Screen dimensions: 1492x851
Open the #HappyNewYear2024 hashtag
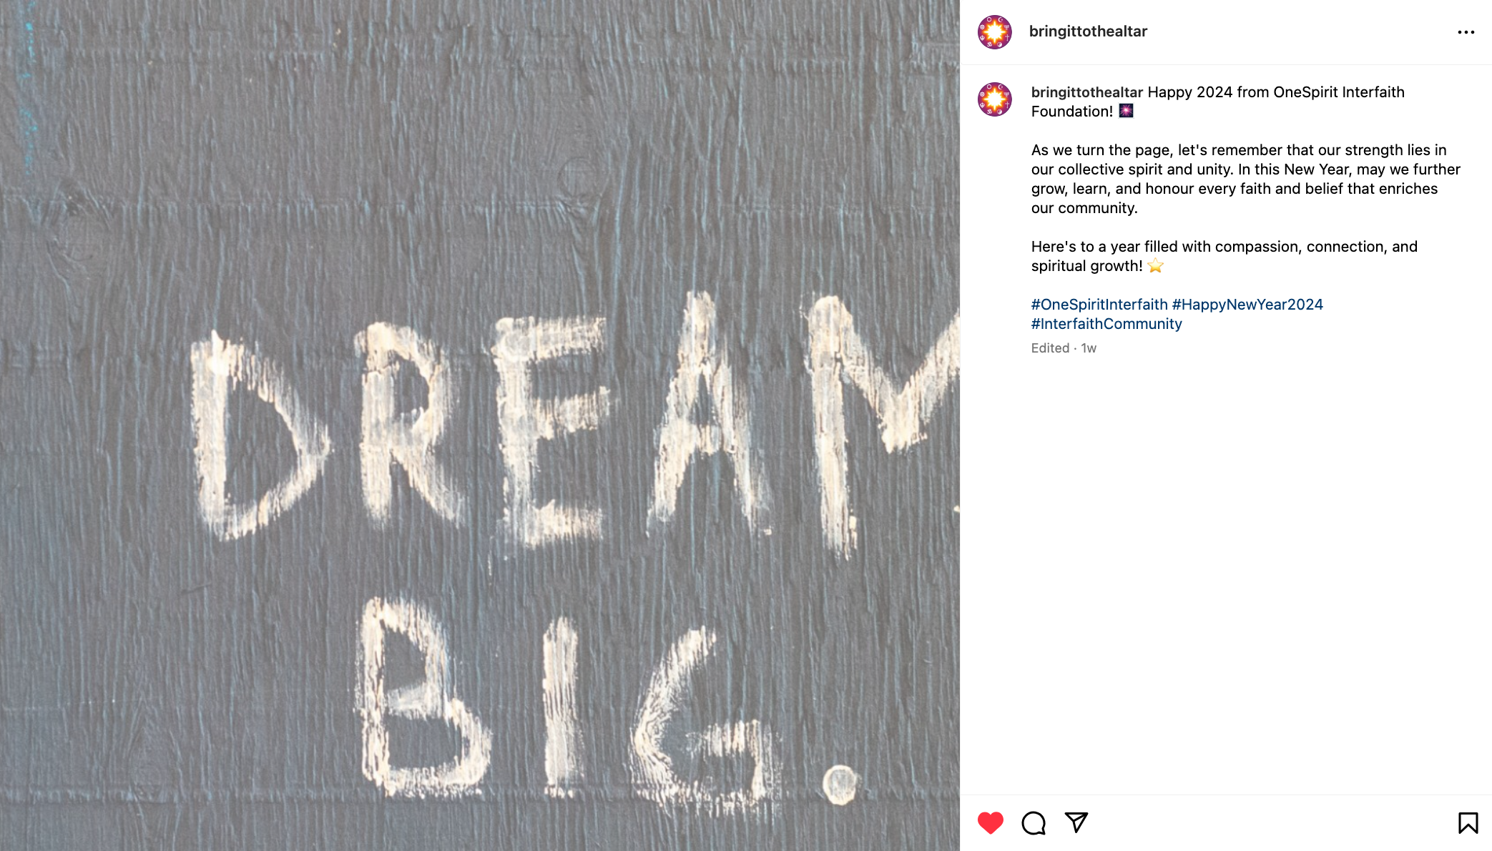click(x=1247, y=305)
